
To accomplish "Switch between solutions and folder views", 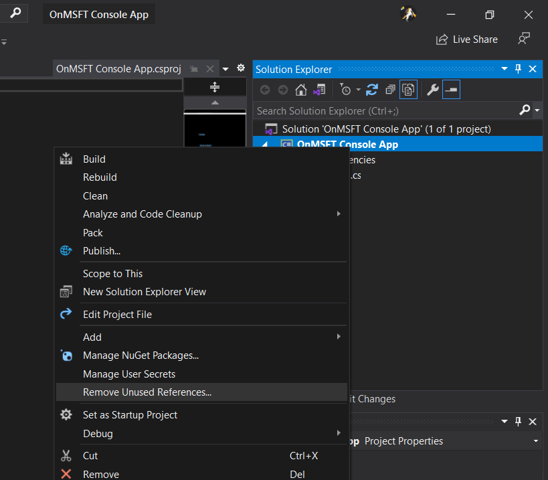I will (319, 90).
